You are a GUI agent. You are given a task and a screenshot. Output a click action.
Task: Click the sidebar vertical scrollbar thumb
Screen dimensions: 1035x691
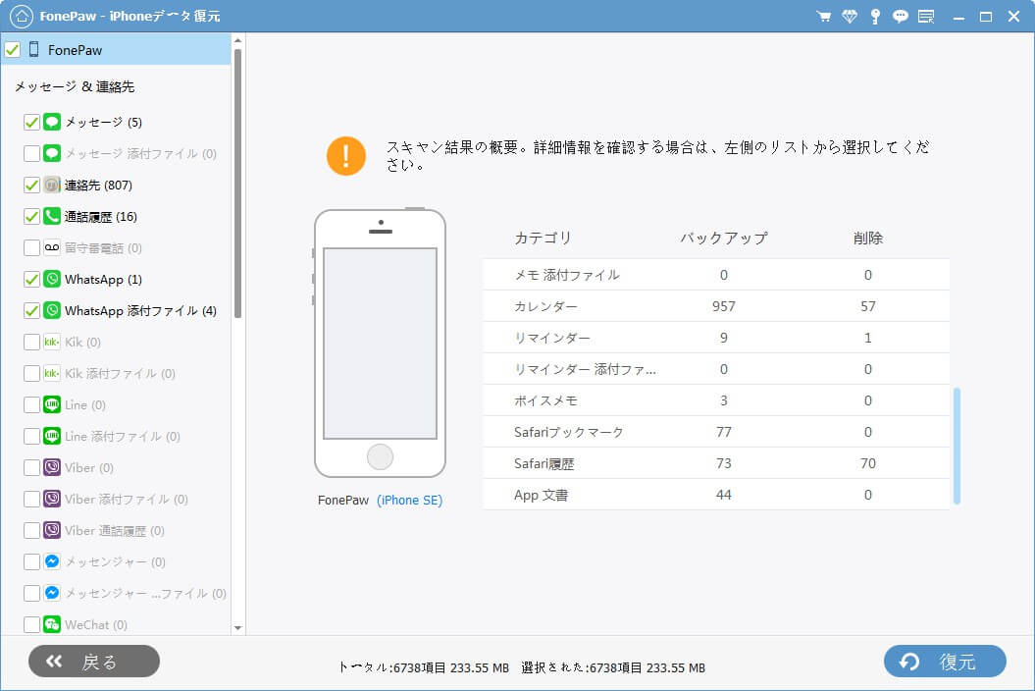coord(238,183)
